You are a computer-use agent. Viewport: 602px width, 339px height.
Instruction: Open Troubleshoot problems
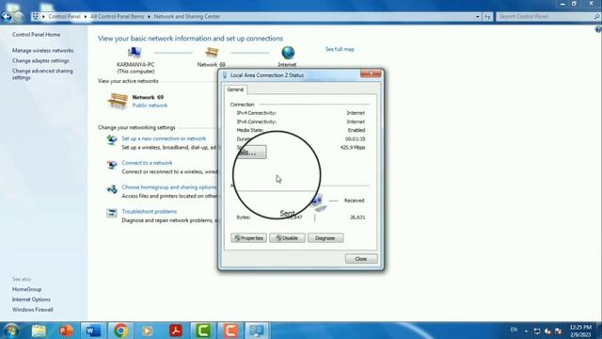149,211
